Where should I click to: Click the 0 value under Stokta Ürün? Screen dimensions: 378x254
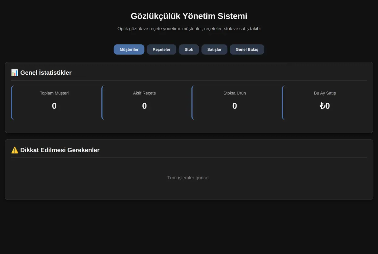pos(235,106)
